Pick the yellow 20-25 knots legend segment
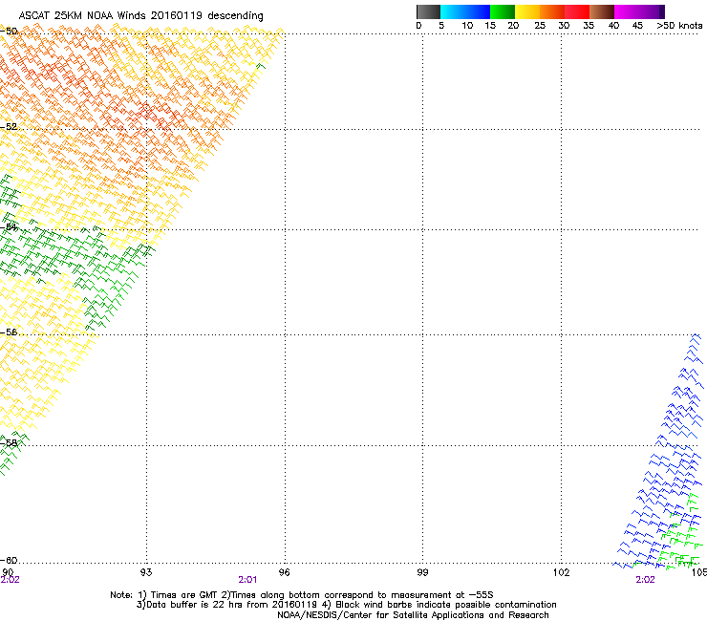 pyautogui.click(x=527, y=11)
